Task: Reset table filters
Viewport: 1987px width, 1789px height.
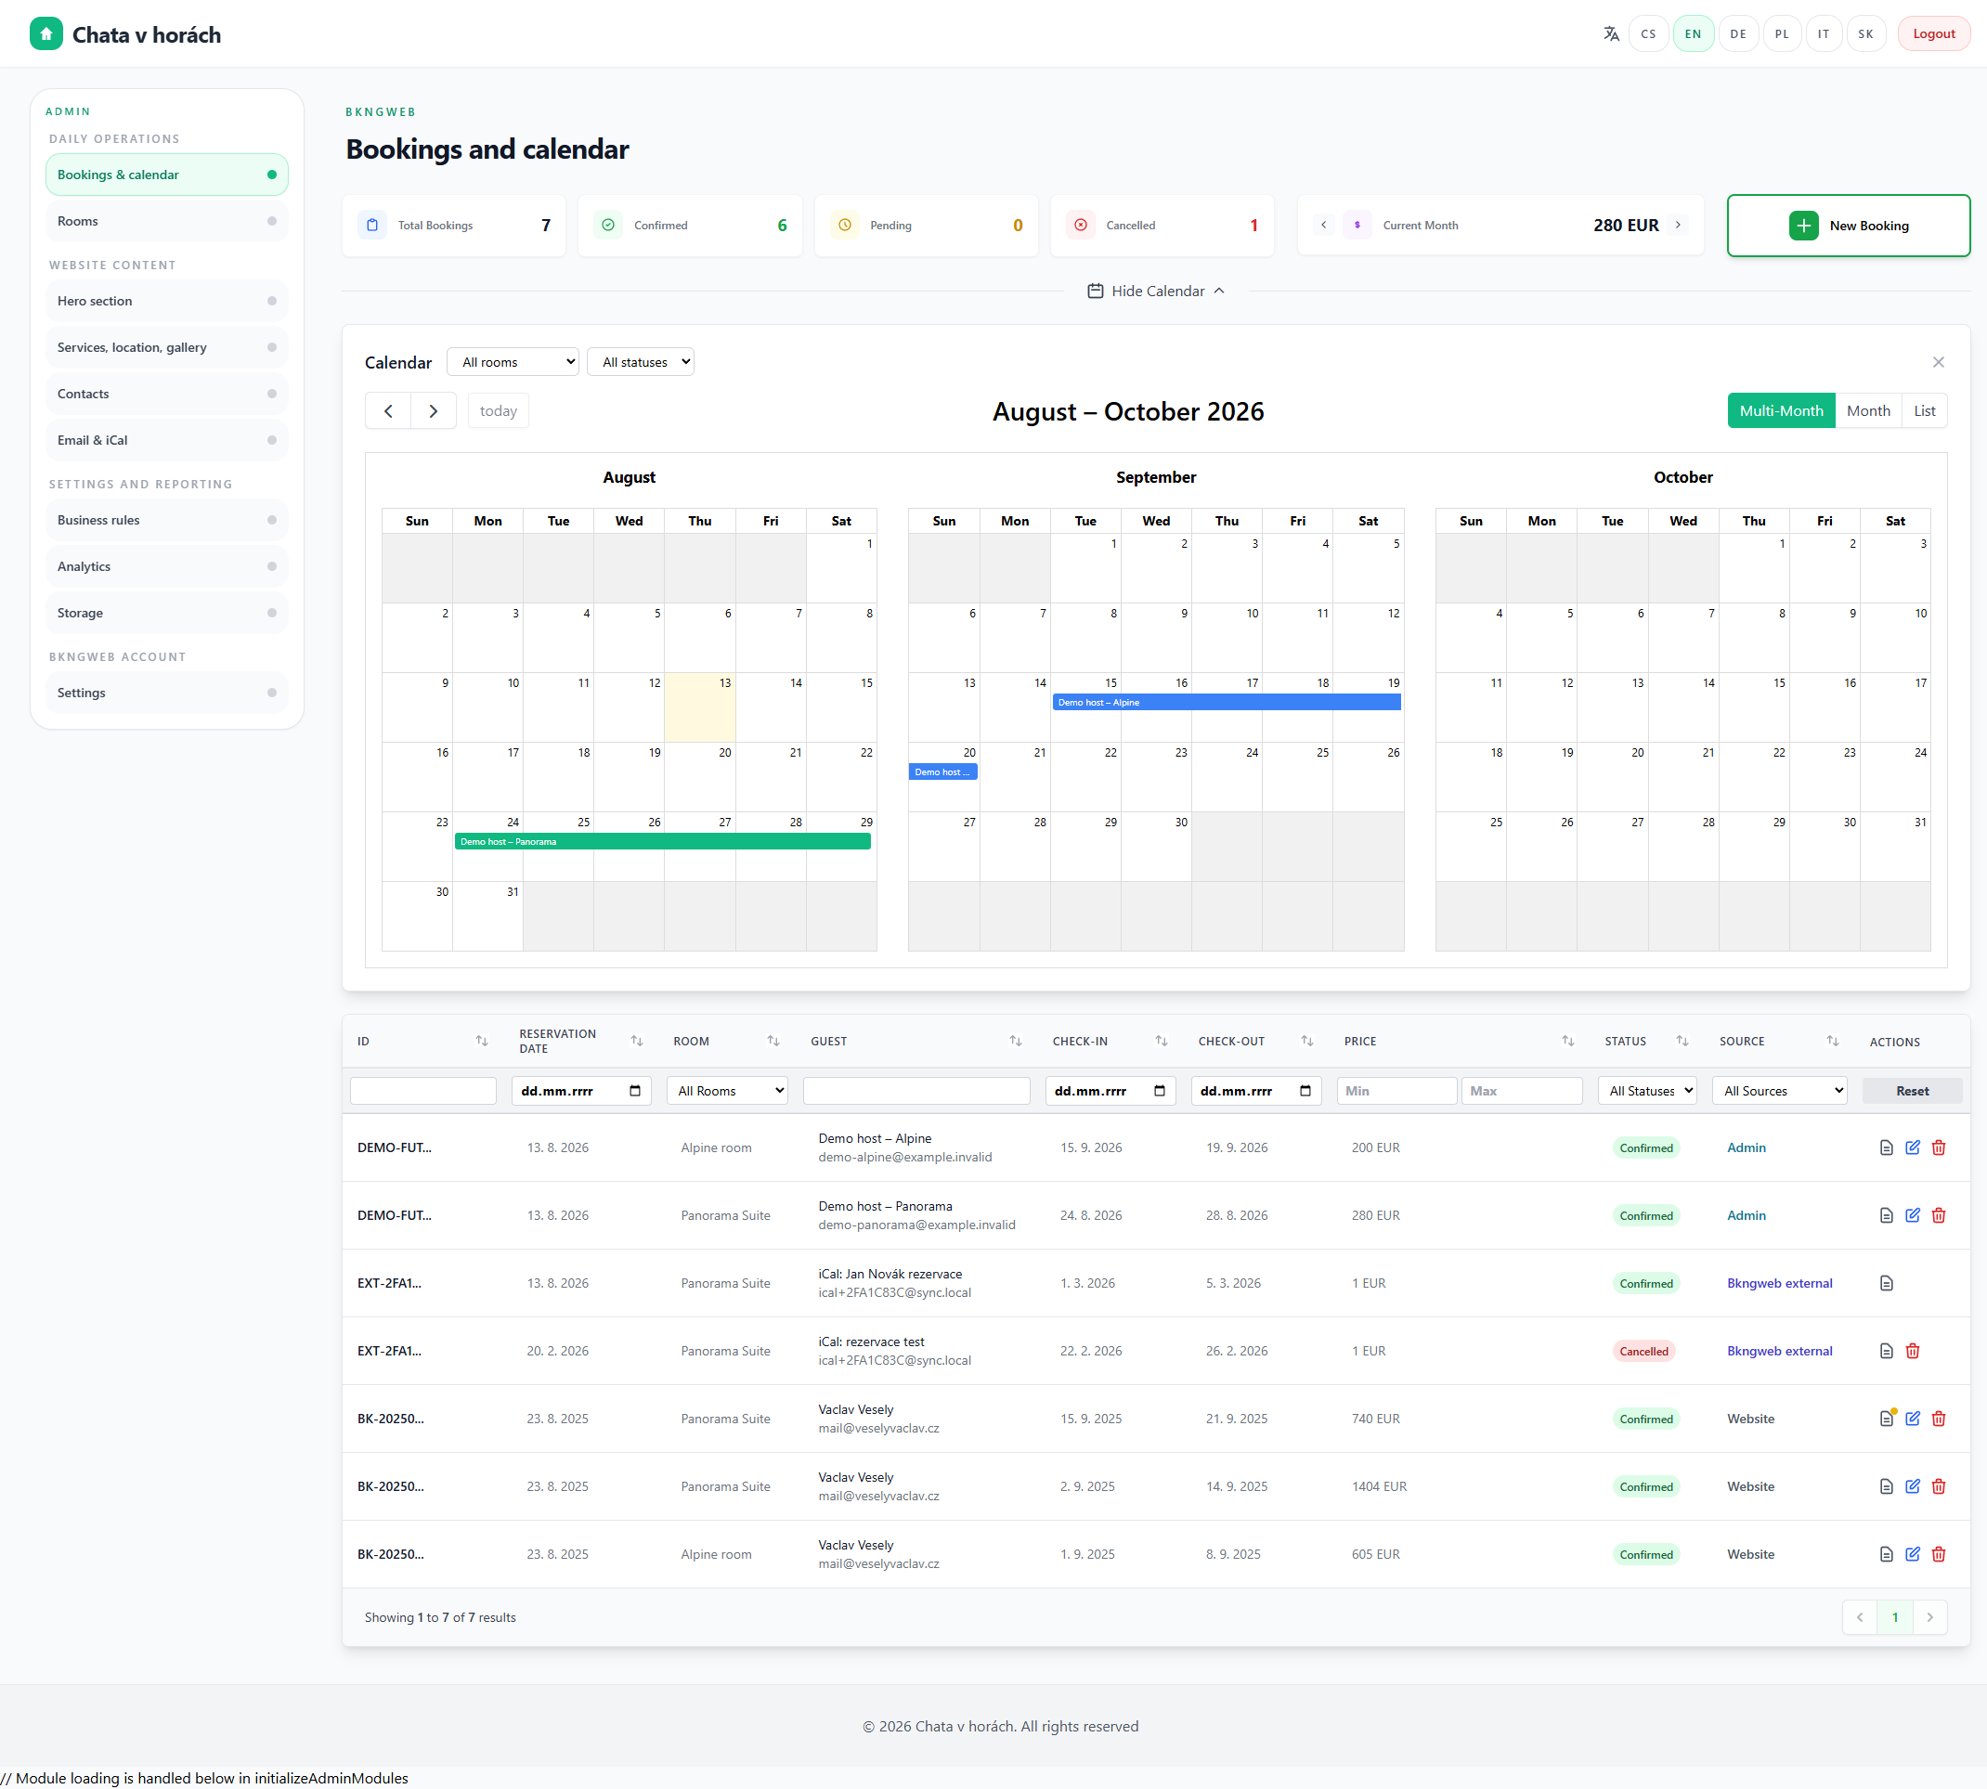Action: click(1911, 1091)
